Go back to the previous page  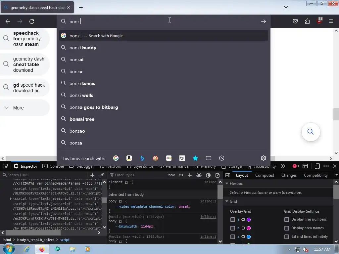click(8, 21)
